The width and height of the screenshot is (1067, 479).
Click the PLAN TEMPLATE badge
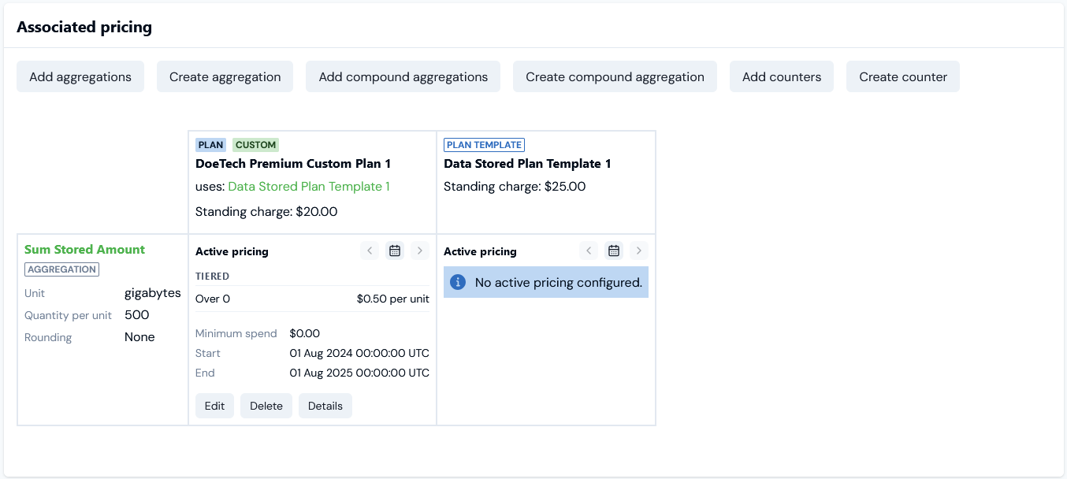coord(485,145)
